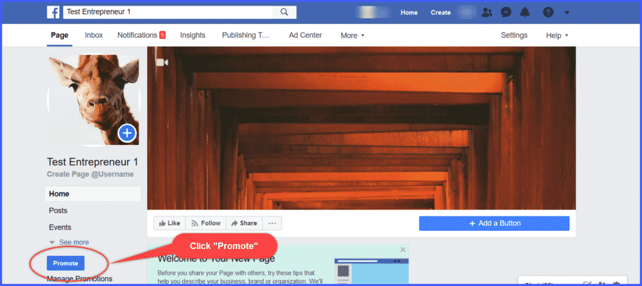Click the search field with Test Entrepreneur 1
The image size is (642, 286).
point(168,12)
